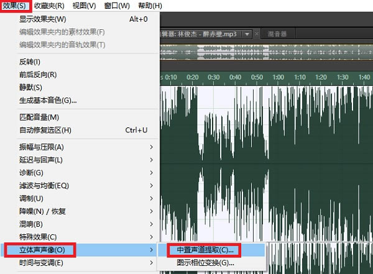
Task: Click 图示相位变换(G)... in submenu
Action: click(205, 263)
